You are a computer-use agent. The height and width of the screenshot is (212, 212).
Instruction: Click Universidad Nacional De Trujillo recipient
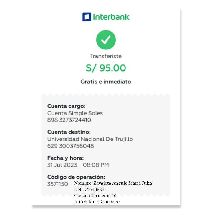coord(90,139)
